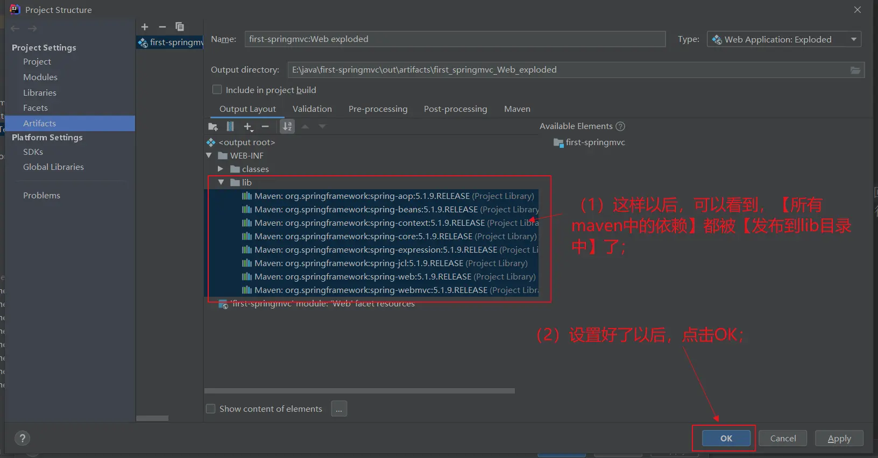This screenshot has width=878, height=458.
Task: Open Post-processing tab
Action: coord(456,109)
